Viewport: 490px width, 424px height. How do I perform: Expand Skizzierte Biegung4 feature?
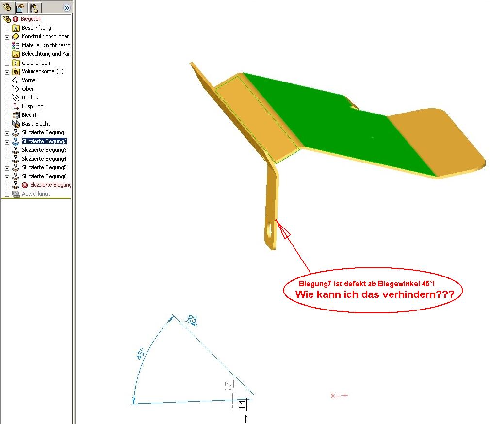tap(7, 160)
